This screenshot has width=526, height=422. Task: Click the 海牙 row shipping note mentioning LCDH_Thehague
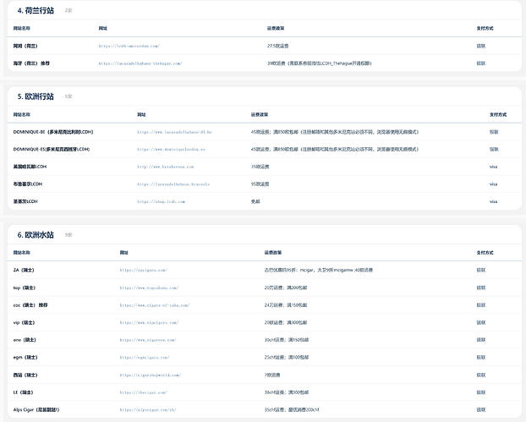[x=320, y=63]
